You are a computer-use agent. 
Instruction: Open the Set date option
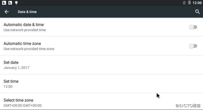[11, 62]
